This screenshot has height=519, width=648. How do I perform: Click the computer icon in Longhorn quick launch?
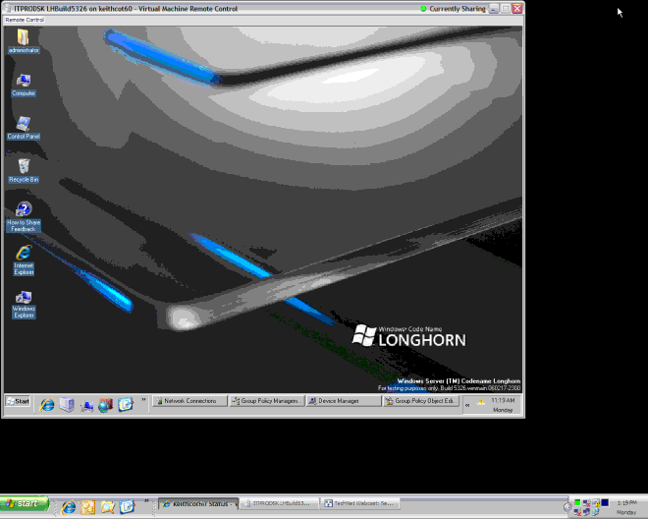(67, 404)
